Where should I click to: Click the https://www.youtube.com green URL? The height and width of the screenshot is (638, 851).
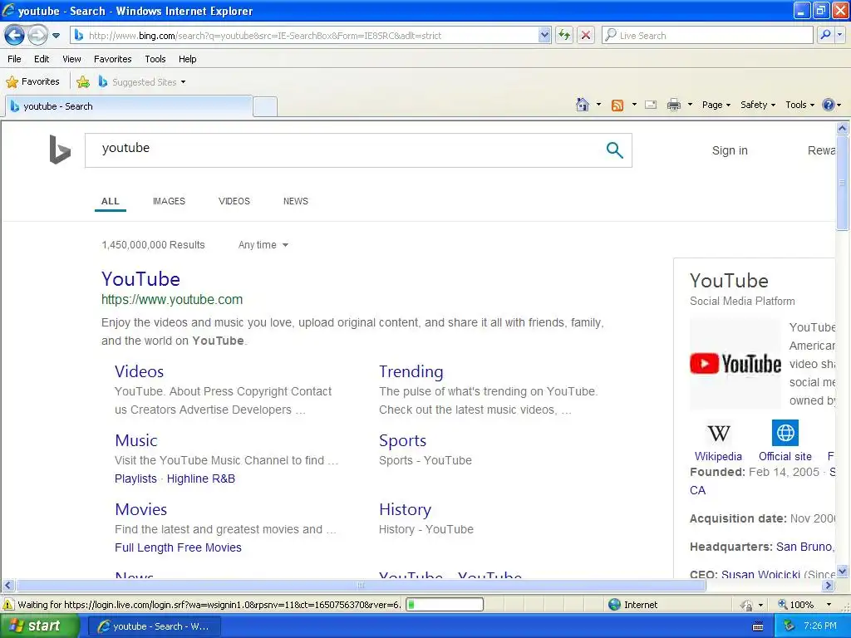pyautogui.click(x=172, y=299)
